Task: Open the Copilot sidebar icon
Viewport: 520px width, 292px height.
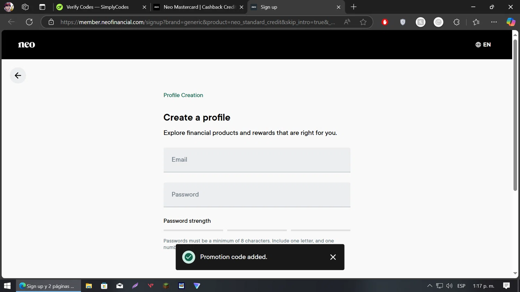Action: click(x=511, y=22)
